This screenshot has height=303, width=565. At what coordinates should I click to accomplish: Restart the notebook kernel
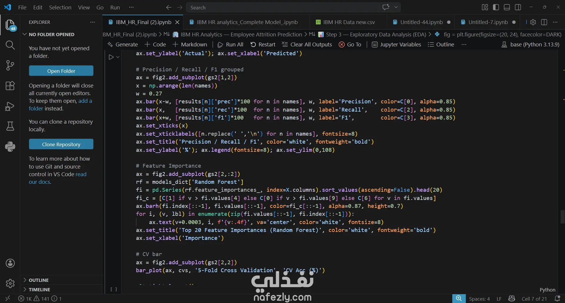pyautogui.click(x=263, y=44)
